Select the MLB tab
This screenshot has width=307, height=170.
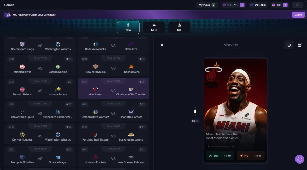point(154,27)
